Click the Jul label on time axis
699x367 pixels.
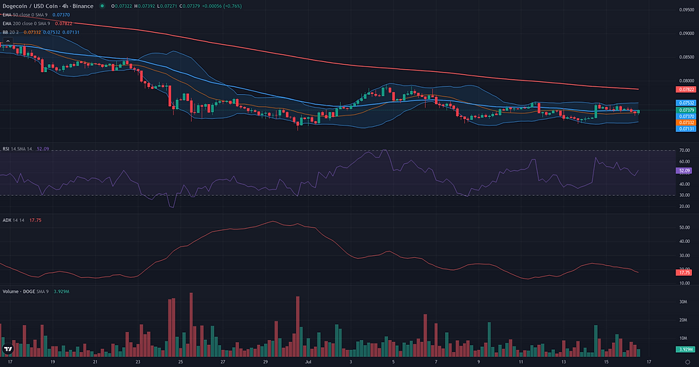point(308,362)
